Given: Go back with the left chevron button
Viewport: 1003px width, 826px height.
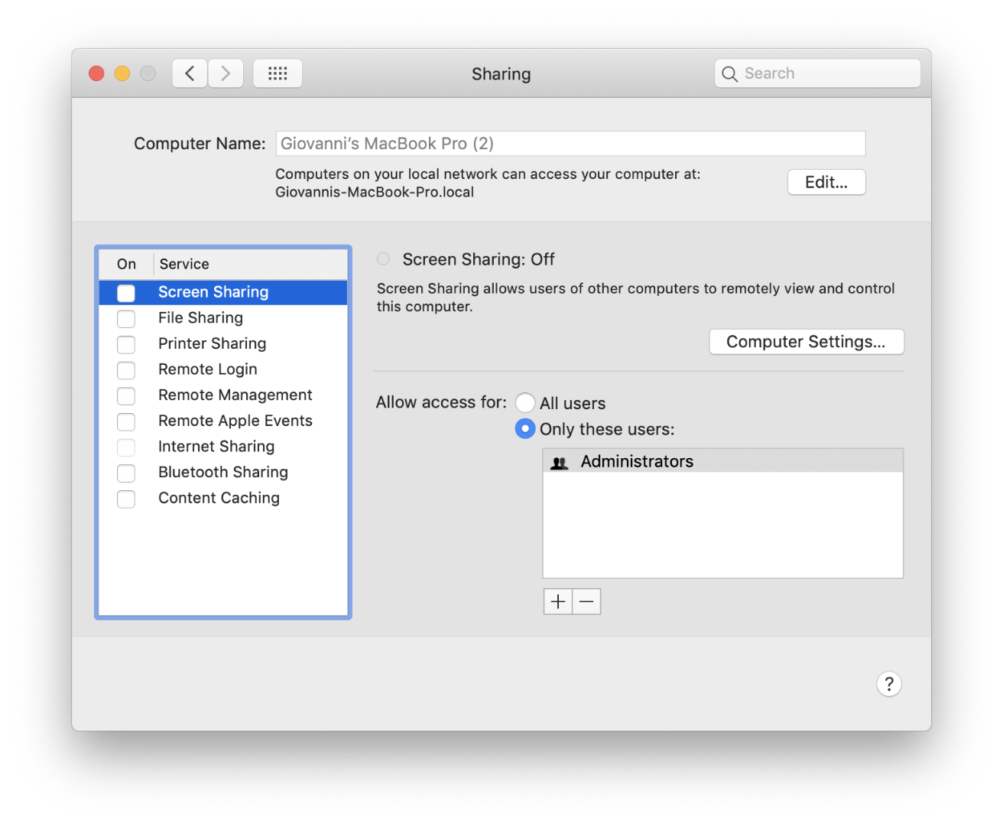Looking at the screenshot, I should (190, 73).
